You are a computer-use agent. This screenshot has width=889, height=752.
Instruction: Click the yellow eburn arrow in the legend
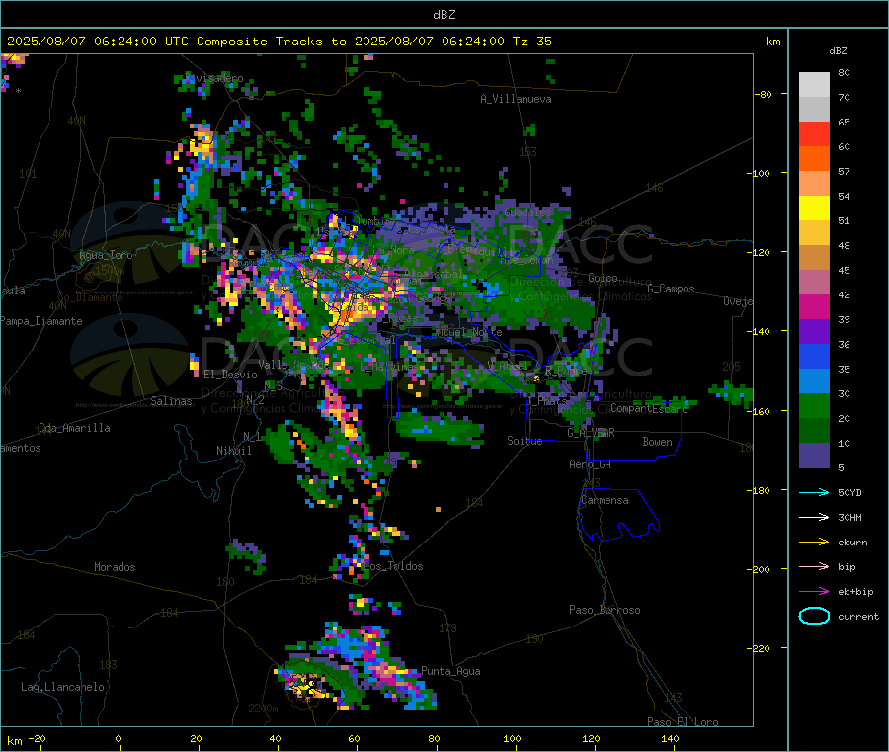(814, 543)
